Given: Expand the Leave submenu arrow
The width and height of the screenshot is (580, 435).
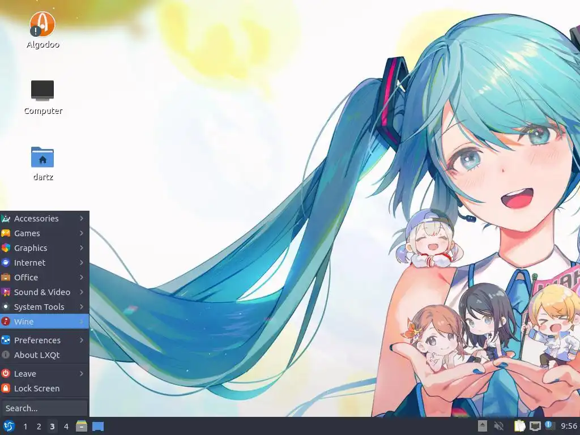Looking at the screenshot, I should pos(82,374).
